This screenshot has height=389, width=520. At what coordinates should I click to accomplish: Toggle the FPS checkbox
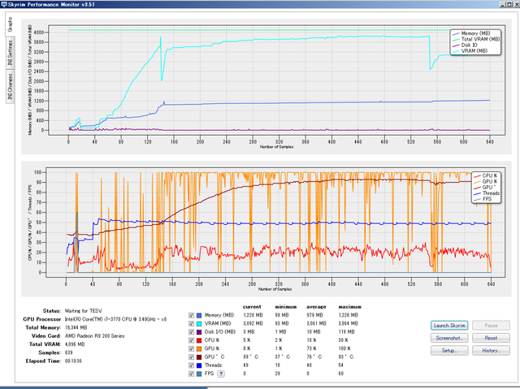coord(191,374)
